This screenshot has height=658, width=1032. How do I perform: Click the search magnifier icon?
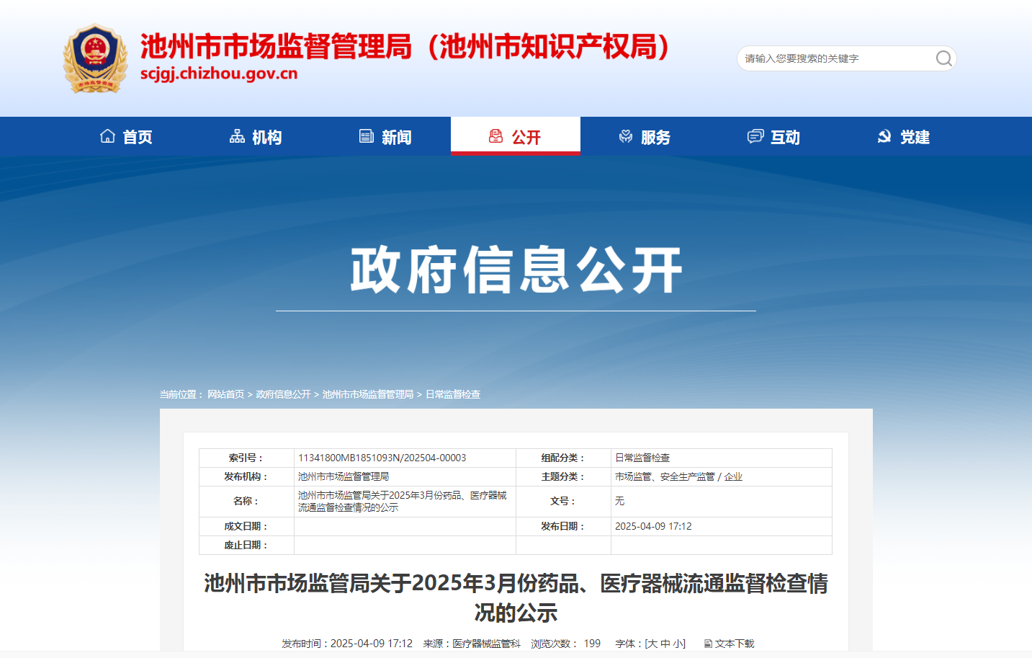pyautogui.click(x=943, y=58)
